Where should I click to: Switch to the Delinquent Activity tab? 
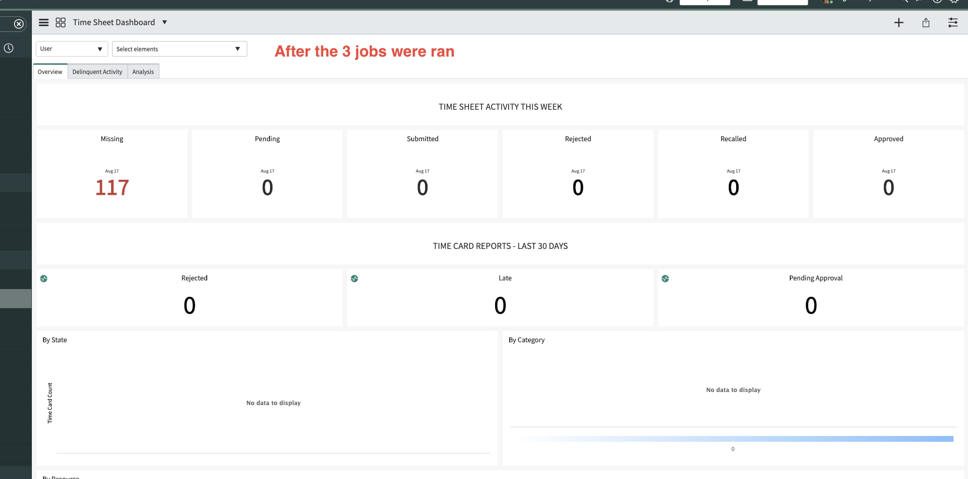tap(97, 72)
